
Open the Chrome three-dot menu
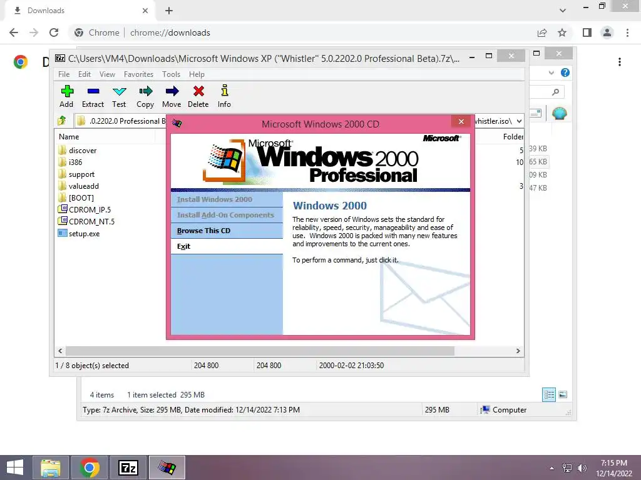(x=627, y=32)
